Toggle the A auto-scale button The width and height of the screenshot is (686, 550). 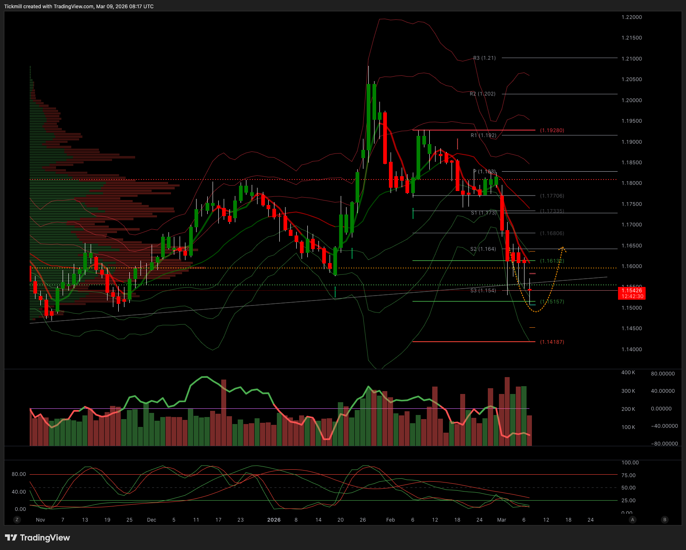coord(632,520)
